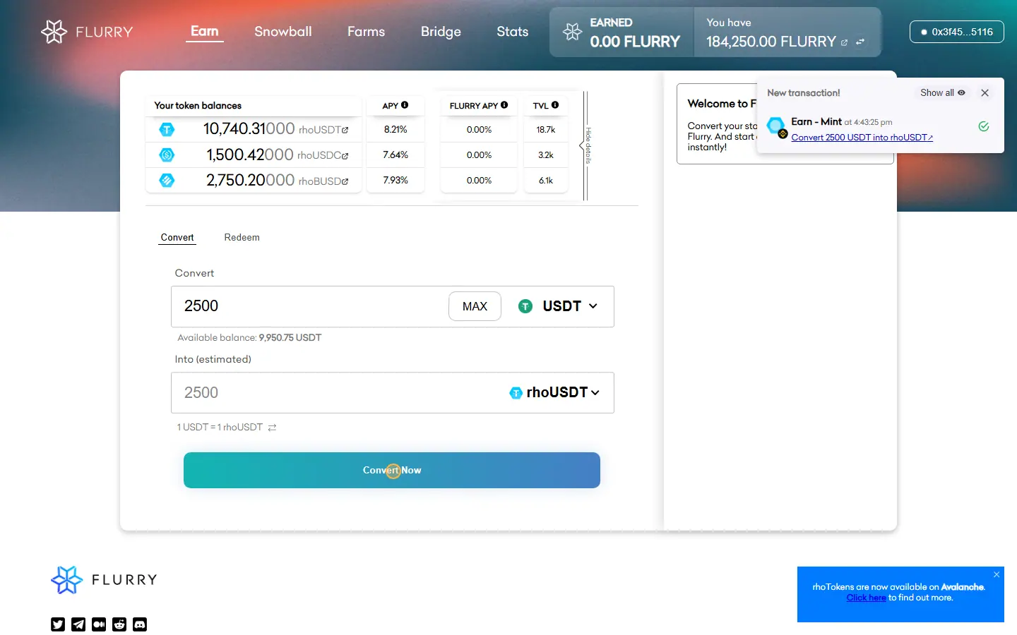Collapse the Hide details panel
The height and width of the screenshot is (635, 1017).
point(586,145)
